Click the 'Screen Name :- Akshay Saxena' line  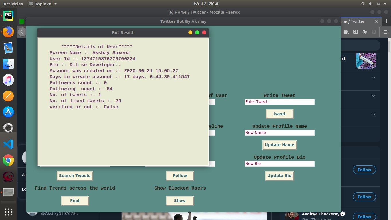[x=90, y=53]
